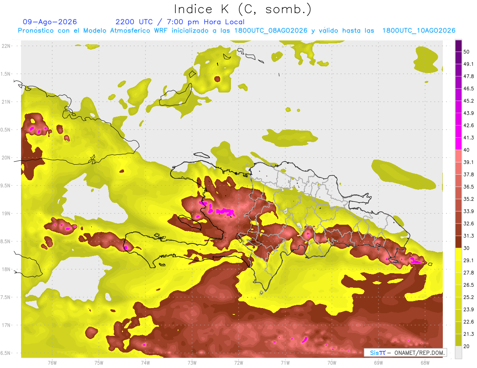Click the colorbar value 21.3
The image size is (477, 368).
pos(469,334)
